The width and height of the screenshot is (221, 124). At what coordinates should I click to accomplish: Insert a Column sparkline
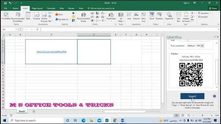tap(136, 16)
